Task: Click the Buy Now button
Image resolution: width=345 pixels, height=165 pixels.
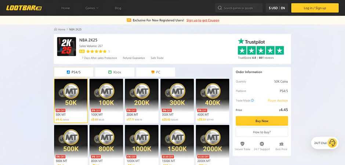Action: click(x=262, y=121)
